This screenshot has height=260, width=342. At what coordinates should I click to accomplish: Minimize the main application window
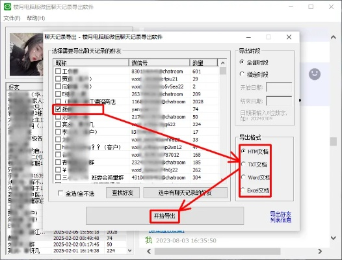tap(291, 7)
